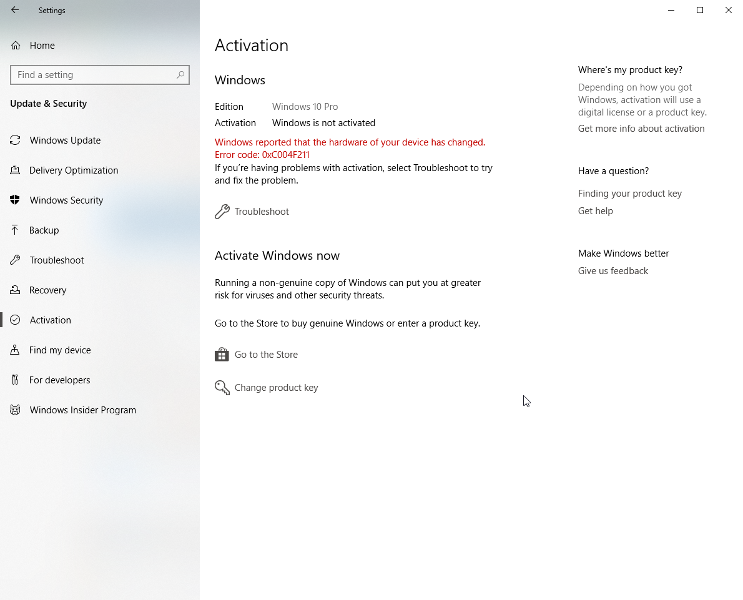Image resolution: width=743 pixels, height=600 pixels.
Task: Click the Activate Windows now heading
Action: coord(277,255)
